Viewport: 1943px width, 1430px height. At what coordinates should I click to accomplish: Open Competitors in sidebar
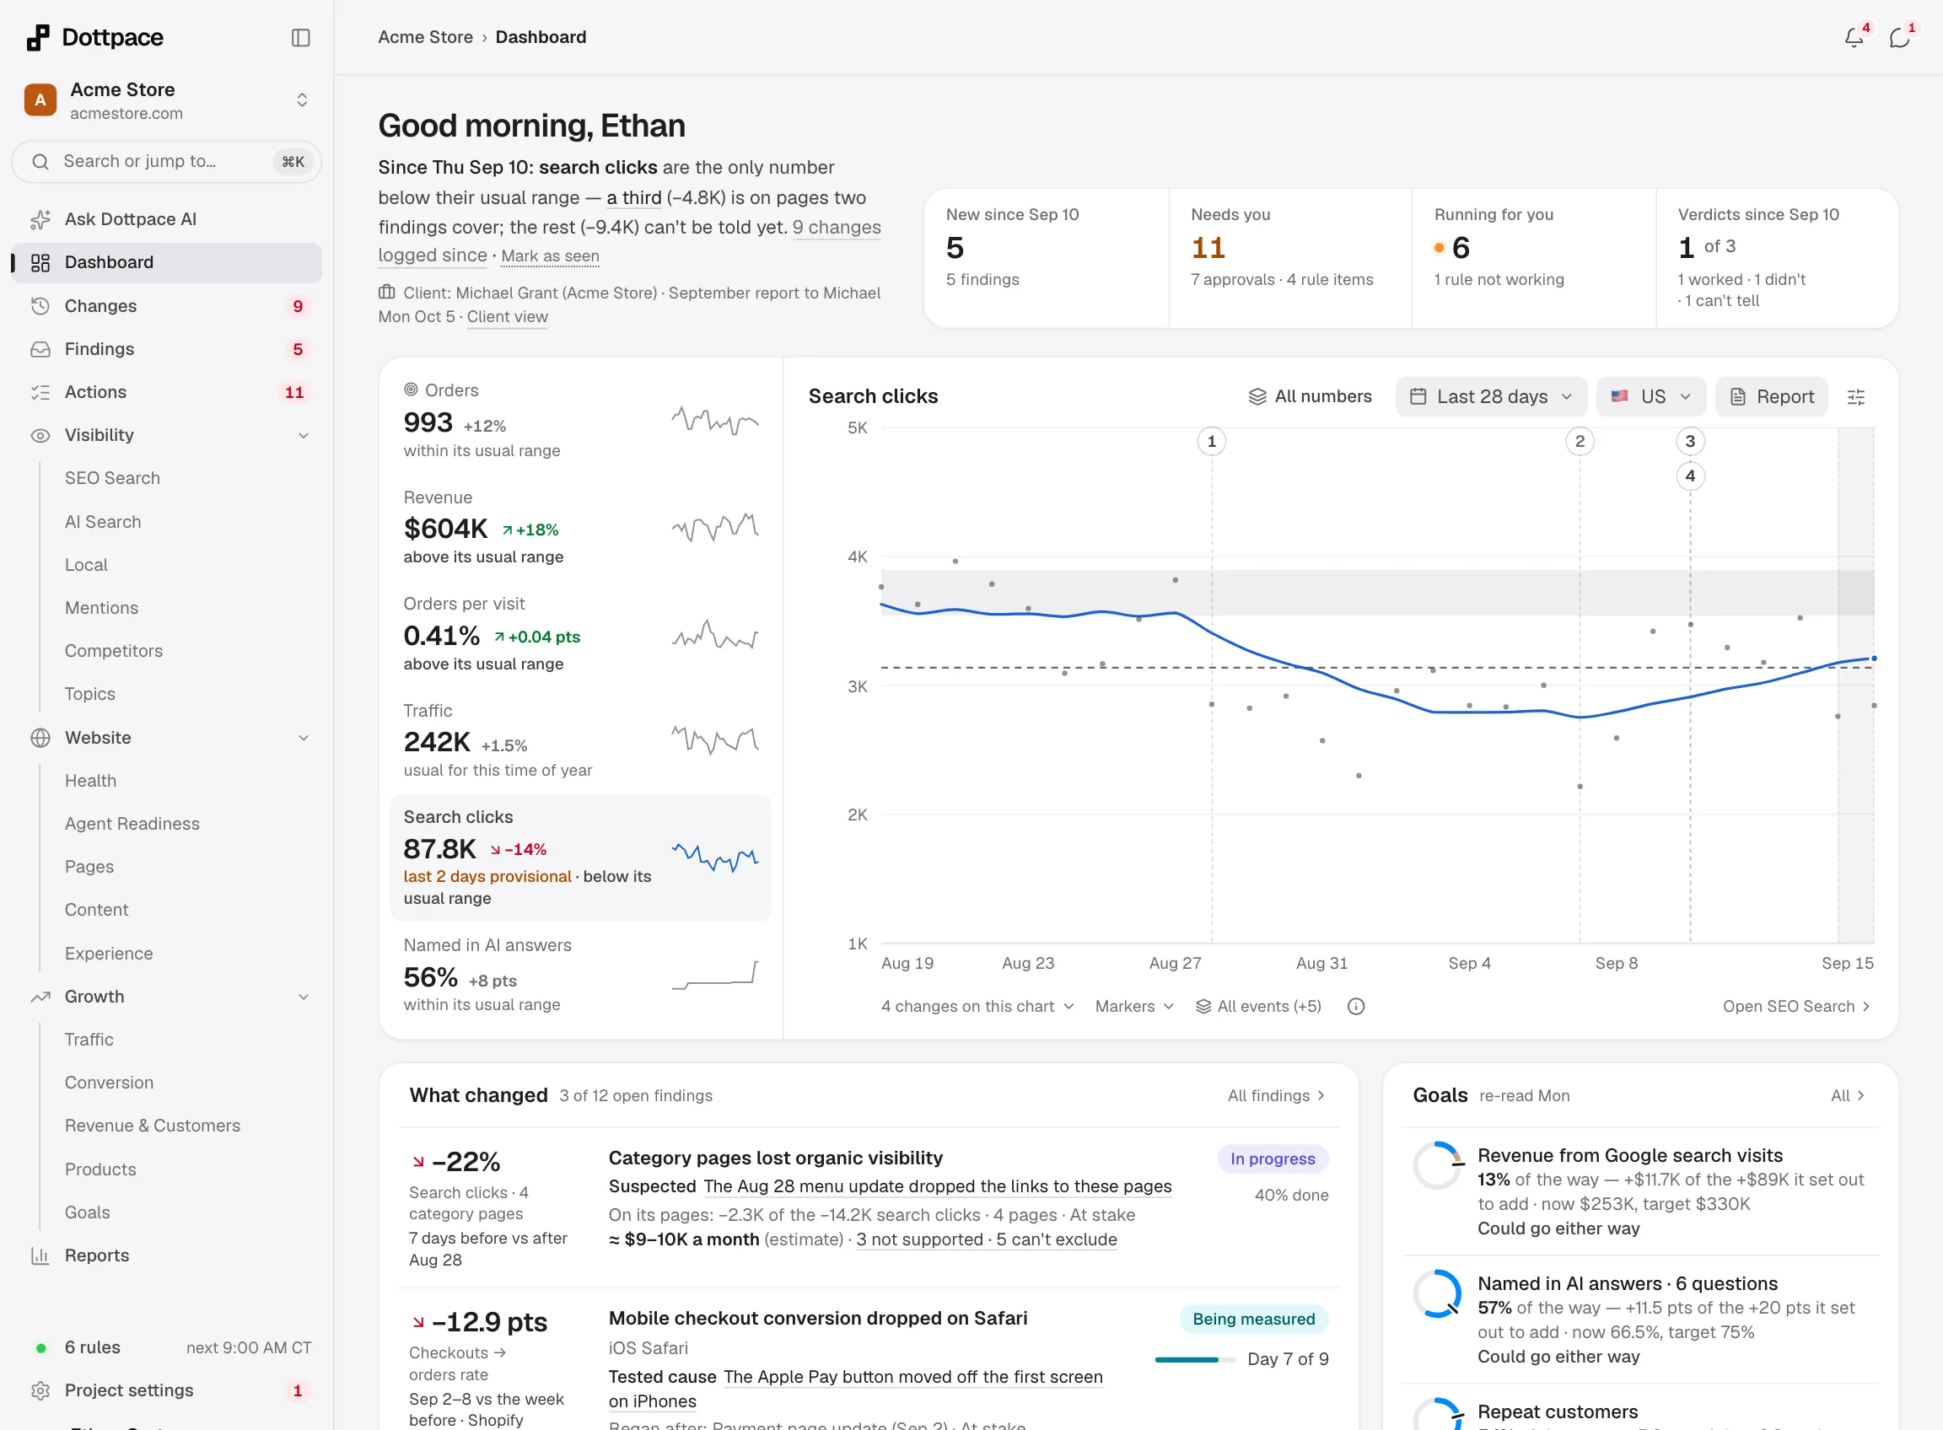click(x=114, y=651)
